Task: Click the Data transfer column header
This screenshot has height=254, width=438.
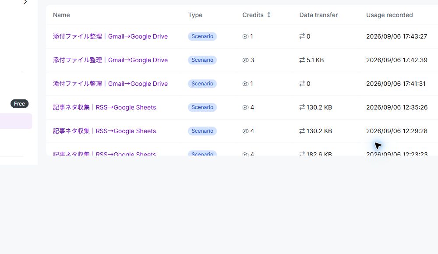Action: (318, 15)
